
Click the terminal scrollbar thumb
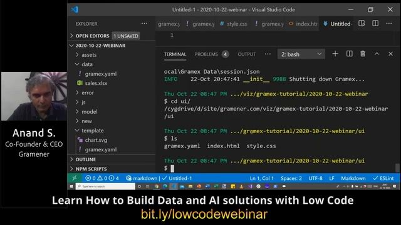[x=397, y=168]
